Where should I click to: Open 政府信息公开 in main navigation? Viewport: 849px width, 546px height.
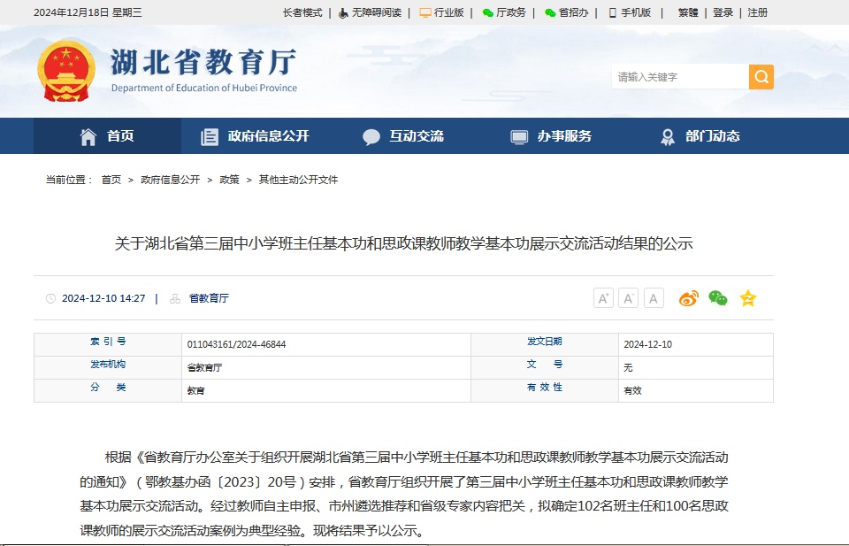tap(256, 136)
